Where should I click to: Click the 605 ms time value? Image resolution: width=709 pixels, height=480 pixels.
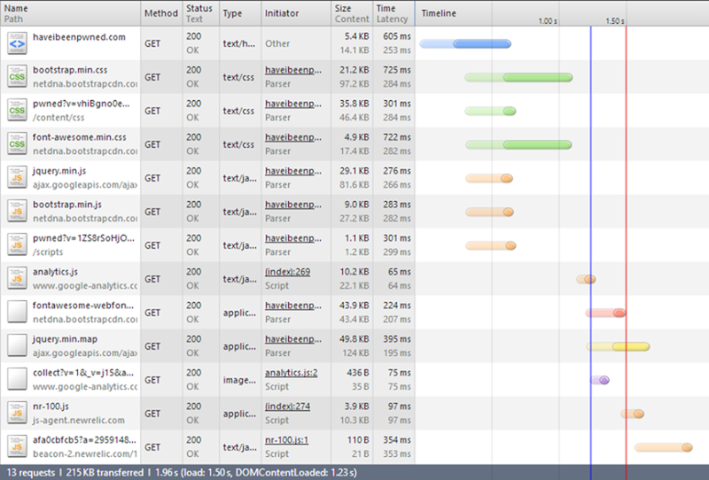[397, 36]
